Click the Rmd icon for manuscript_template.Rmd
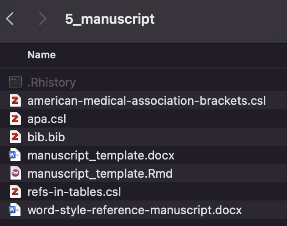Screen dimensions: 287x226 15,174
